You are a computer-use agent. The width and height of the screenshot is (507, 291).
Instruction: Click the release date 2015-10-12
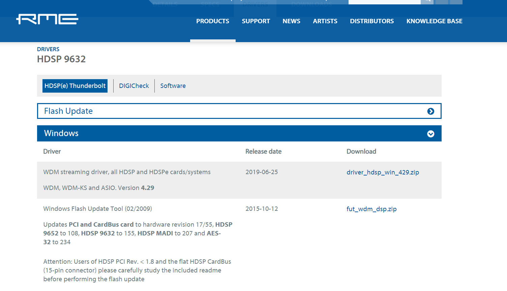point(262,209)
